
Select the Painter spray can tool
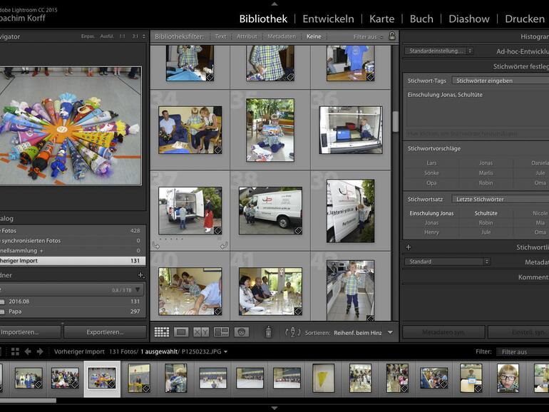(x=268, y=332)
